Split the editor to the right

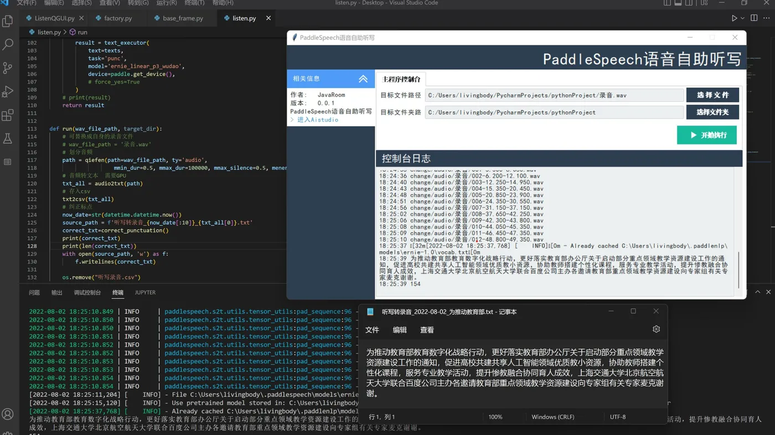point(754,18)
